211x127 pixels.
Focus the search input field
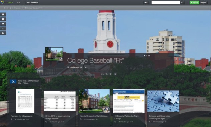click(166, 3)
